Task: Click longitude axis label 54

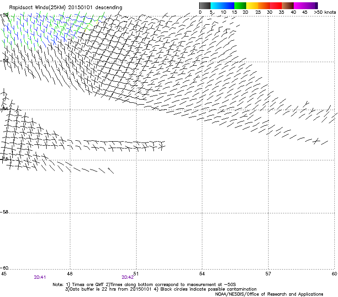Action: coord(202,274)
